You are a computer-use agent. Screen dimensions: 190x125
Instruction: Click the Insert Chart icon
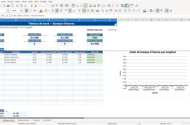tap(94, 6)
